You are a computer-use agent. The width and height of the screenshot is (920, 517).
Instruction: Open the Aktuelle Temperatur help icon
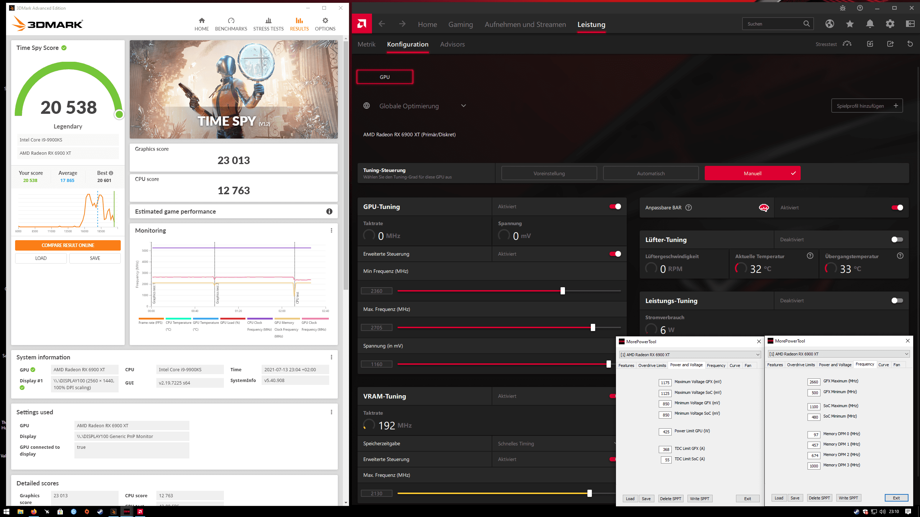pyautogui.click(x=810, y=256)
